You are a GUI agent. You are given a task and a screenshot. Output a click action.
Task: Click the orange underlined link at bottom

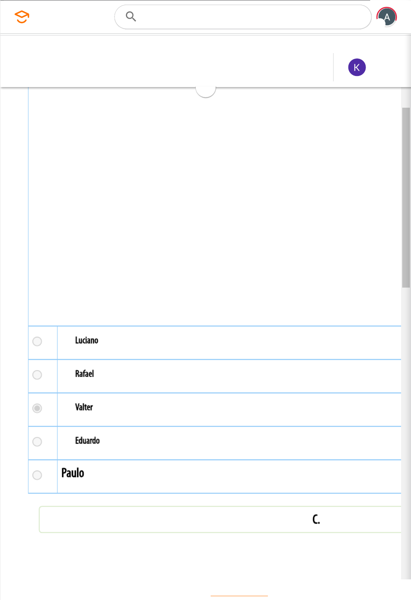(x=239, y=596)
